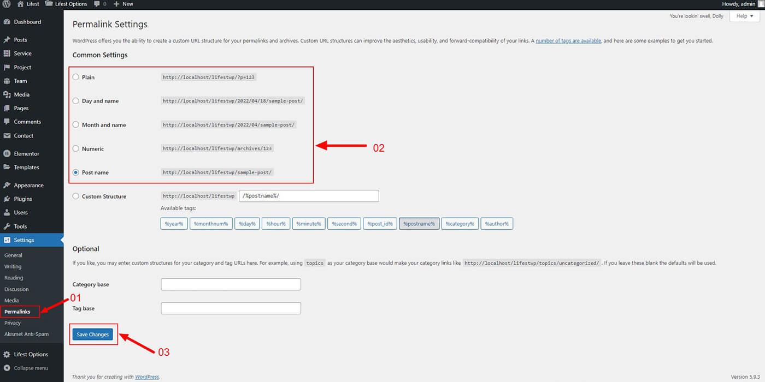Insert the %monthnum% tag button
The image size is (765, 382).
(211, 224)
